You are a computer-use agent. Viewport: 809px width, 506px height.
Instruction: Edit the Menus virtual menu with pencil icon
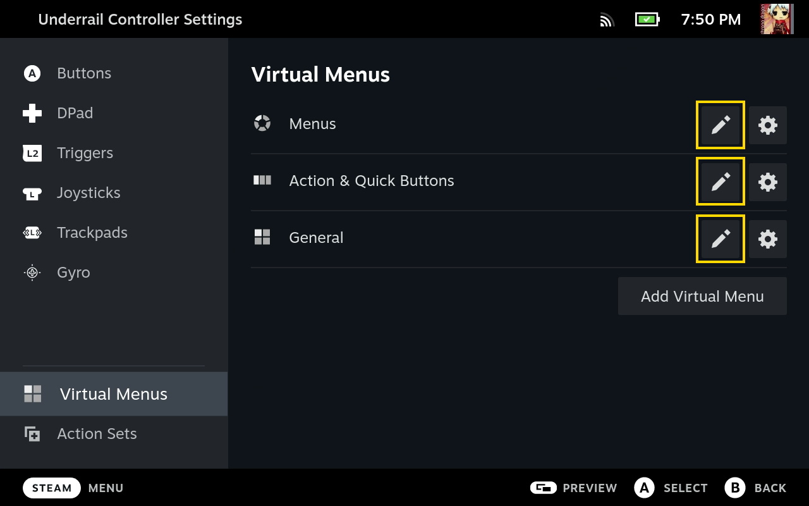[x=720, y=125]
